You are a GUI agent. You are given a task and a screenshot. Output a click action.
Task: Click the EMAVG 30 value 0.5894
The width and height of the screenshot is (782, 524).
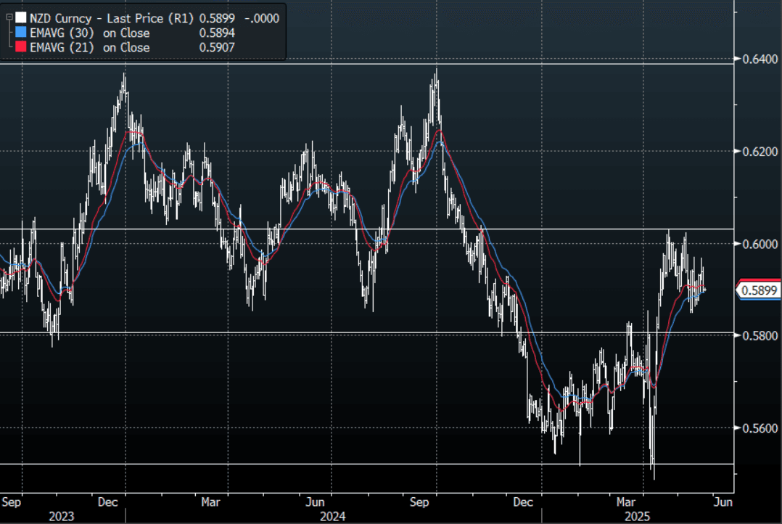[x=217, y=33]
